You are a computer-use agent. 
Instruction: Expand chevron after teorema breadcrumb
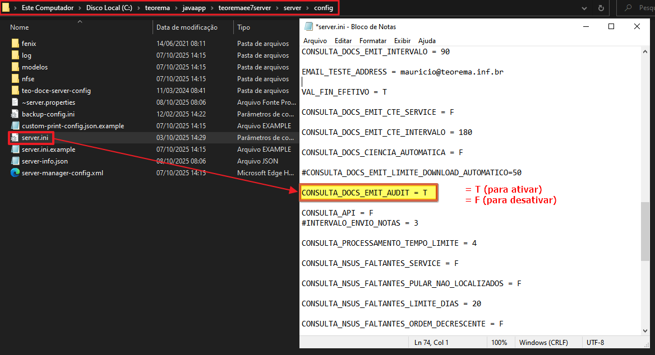tap(176, 8)
